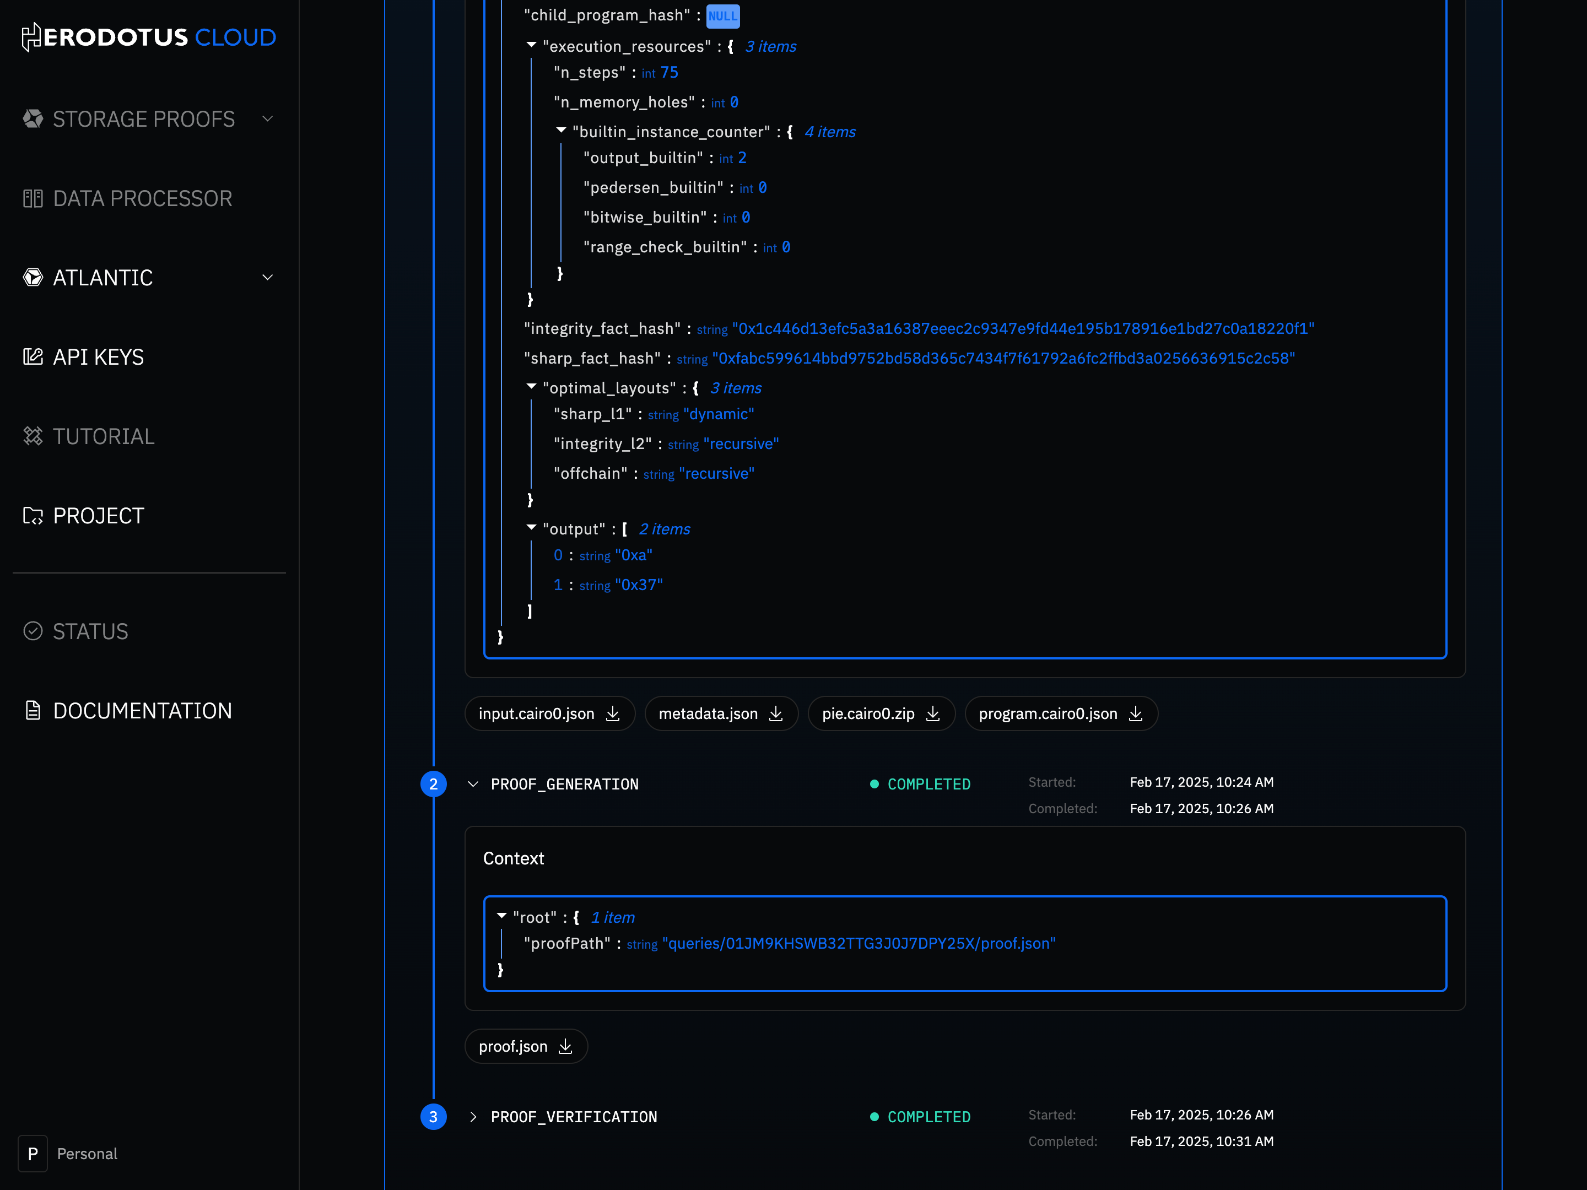The height and width of the screenshot is (1190, 1587).
Task: Click the offchain "recursive" value
Action: pos(717,473)
